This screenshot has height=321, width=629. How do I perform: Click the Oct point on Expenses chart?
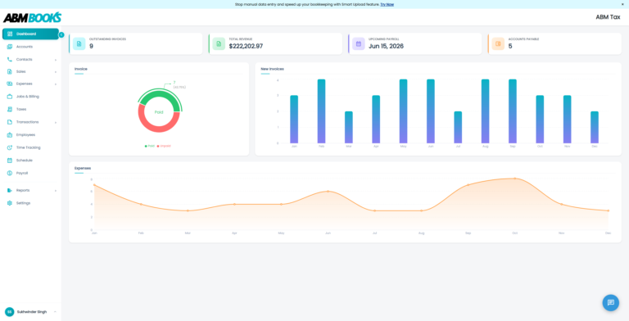point(515,179)
